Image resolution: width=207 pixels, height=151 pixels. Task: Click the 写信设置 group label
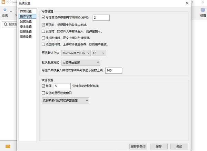[47, 11]
